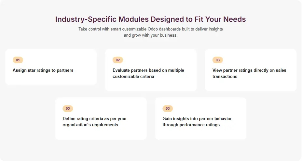The width and height of the screenshot is (302, 161).
Task: Click 'Define rating criteria as per your organization's requirements'
Action: [x=95, y=122]
